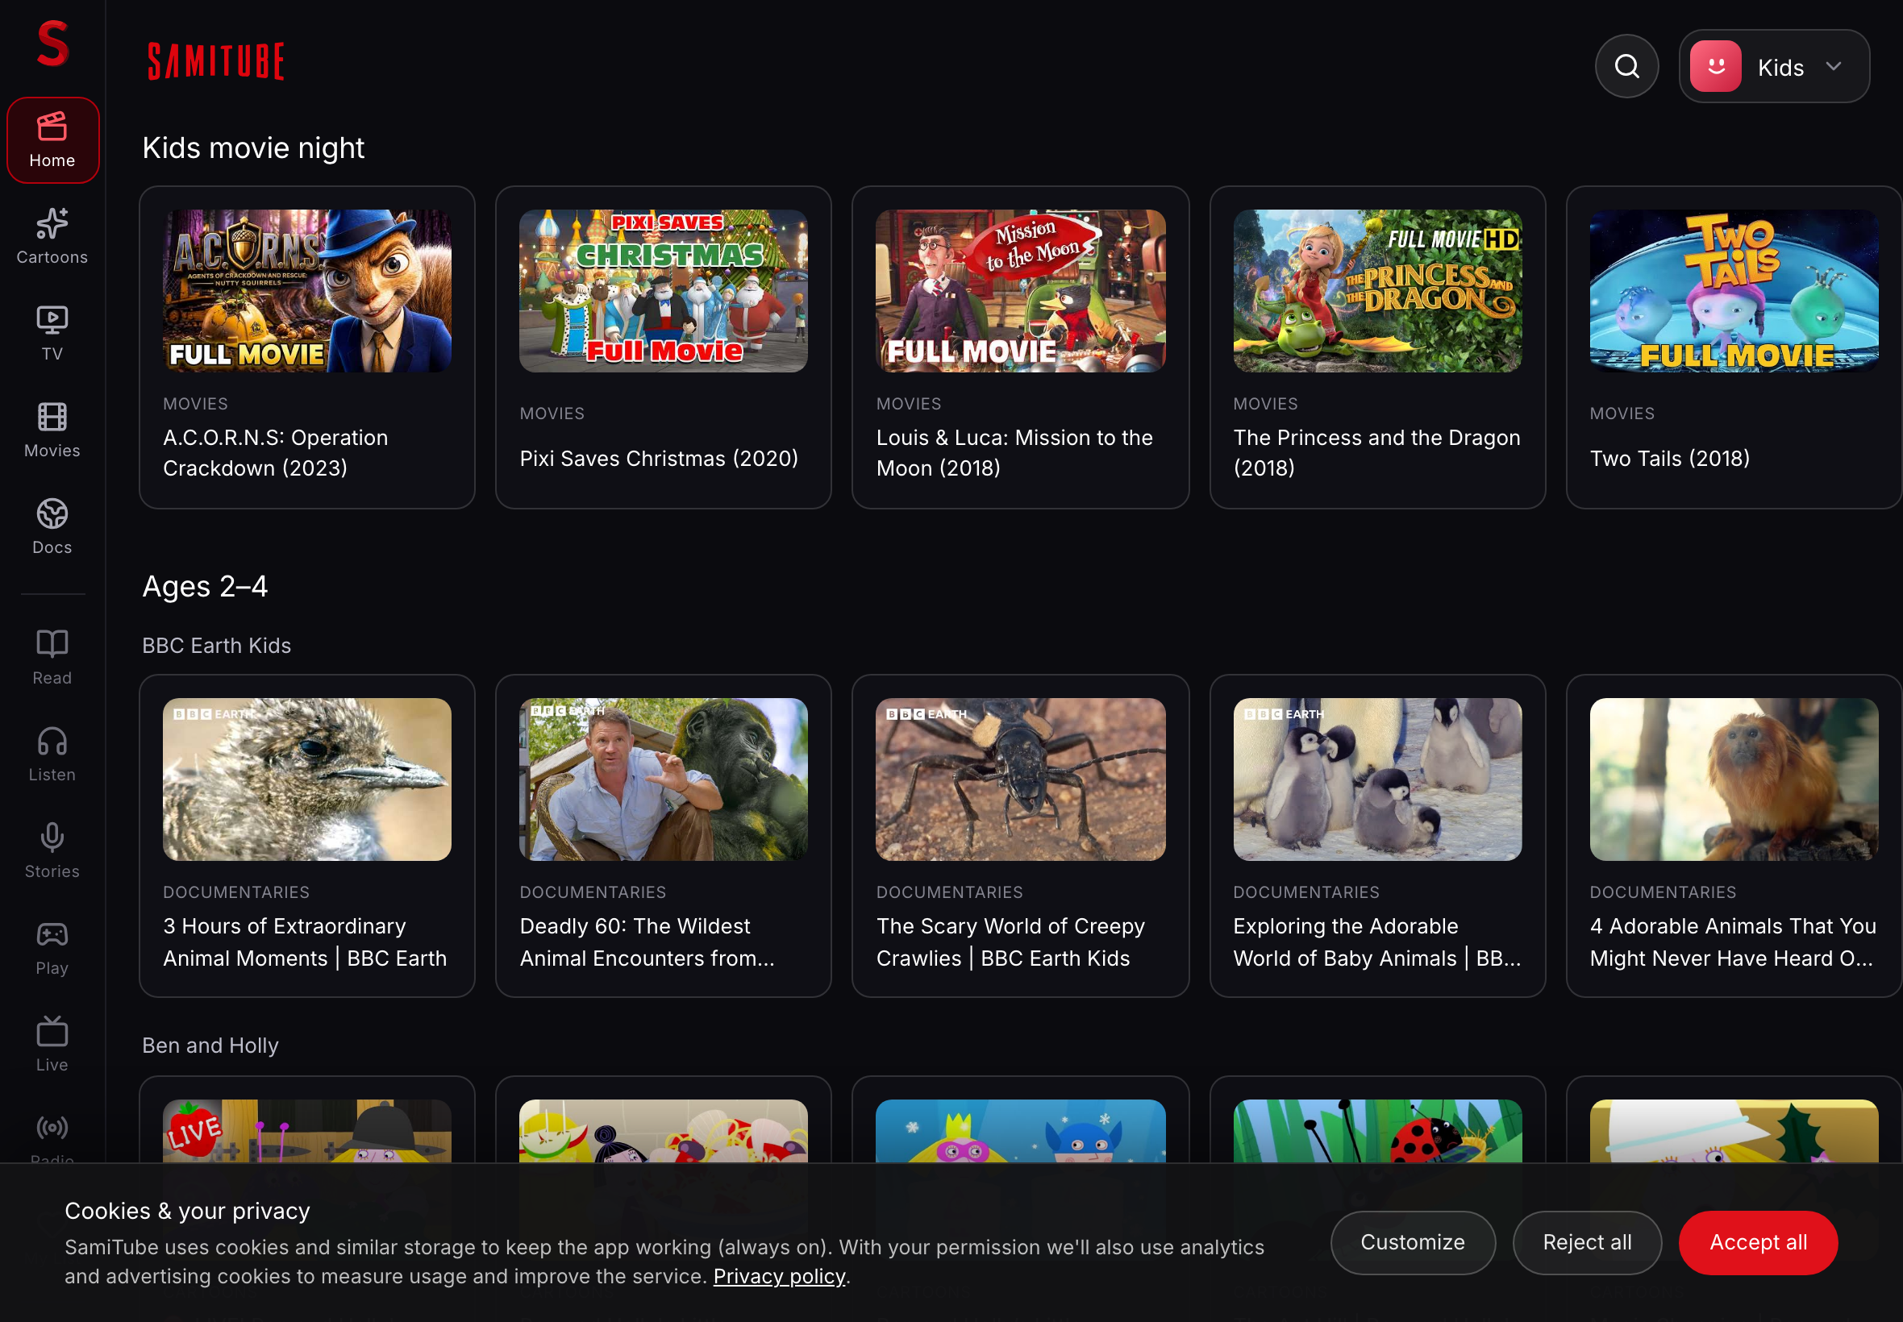Click Deadly 60: The Wildest Animal Encounters title

point(647,942)
